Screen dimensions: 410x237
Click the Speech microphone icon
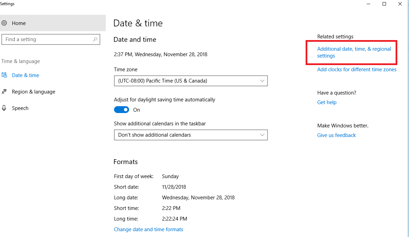(4, 108)
